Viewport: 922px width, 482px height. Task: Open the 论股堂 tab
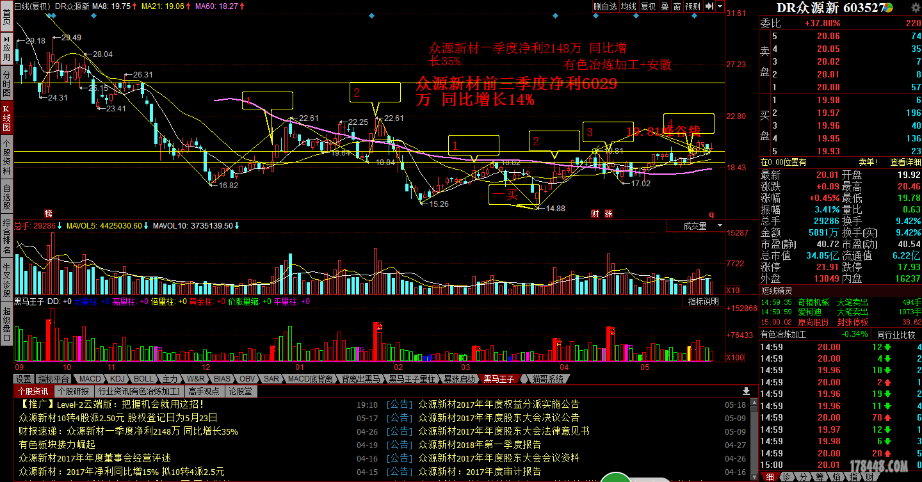tap(240, 391)
